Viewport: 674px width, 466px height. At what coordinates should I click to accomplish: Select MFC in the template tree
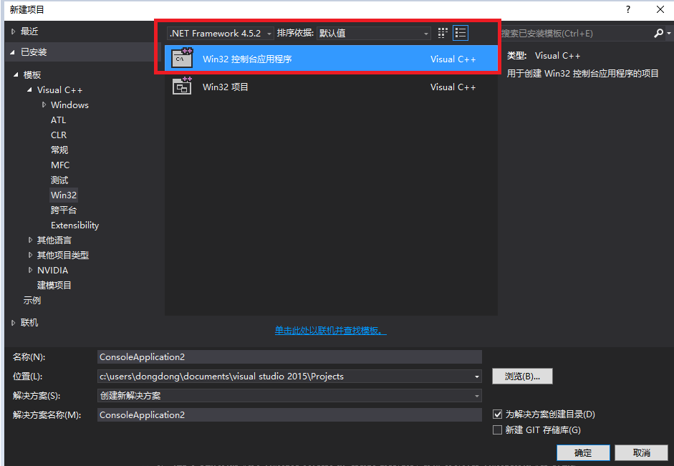pos(60,165)
